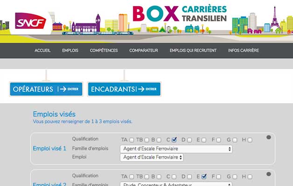Open the Accueil menu item
This screenshot has width=293, height=186.
click(42, 51)
